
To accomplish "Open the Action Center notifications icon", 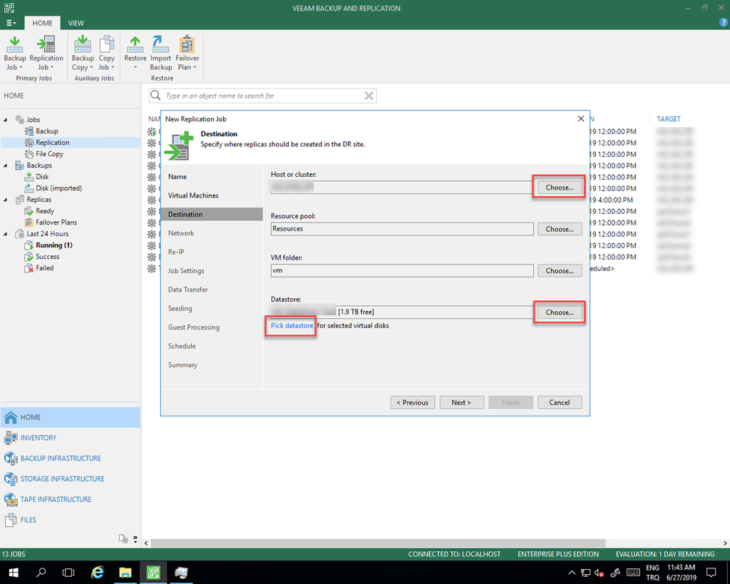I will tap(711, 573).
